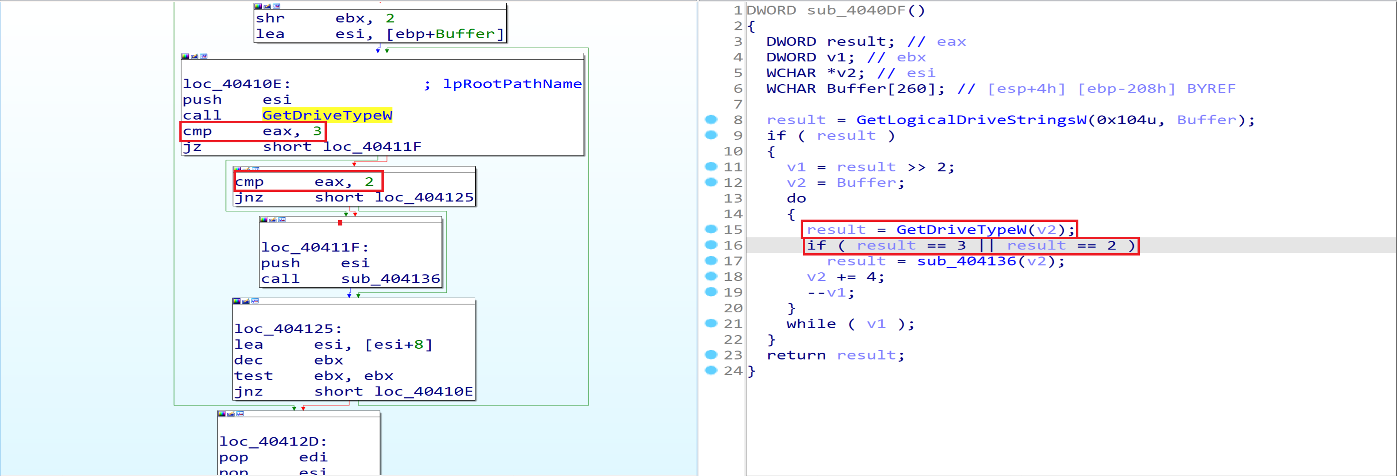Screen dimensions: 1397x476
Task: Click pseudocode line number 20
Action: pos(733,308)
